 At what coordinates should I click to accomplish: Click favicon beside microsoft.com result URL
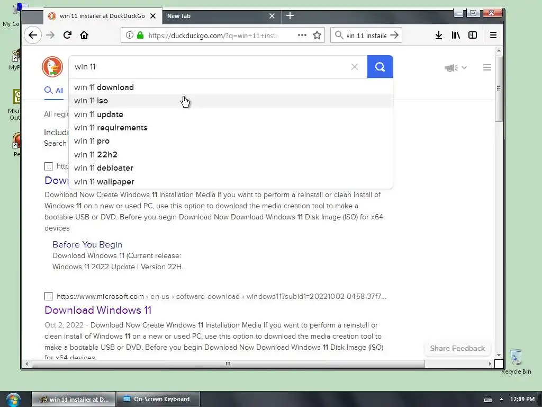(x=49, y=297)
